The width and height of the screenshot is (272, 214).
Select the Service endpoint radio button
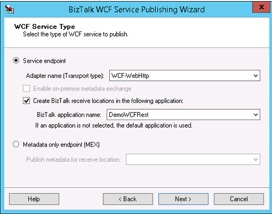click(x=16, y=60)
